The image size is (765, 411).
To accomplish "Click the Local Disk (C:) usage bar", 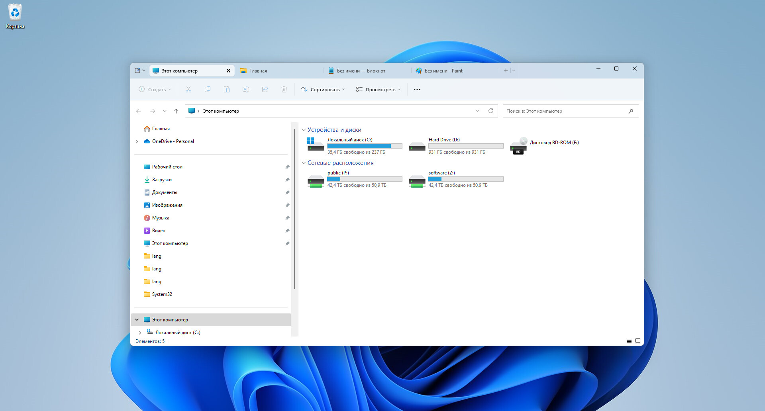I will [364, 146].
